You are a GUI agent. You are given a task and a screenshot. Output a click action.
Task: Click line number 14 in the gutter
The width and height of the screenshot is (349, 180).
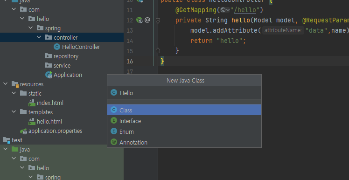click(130, 41)
